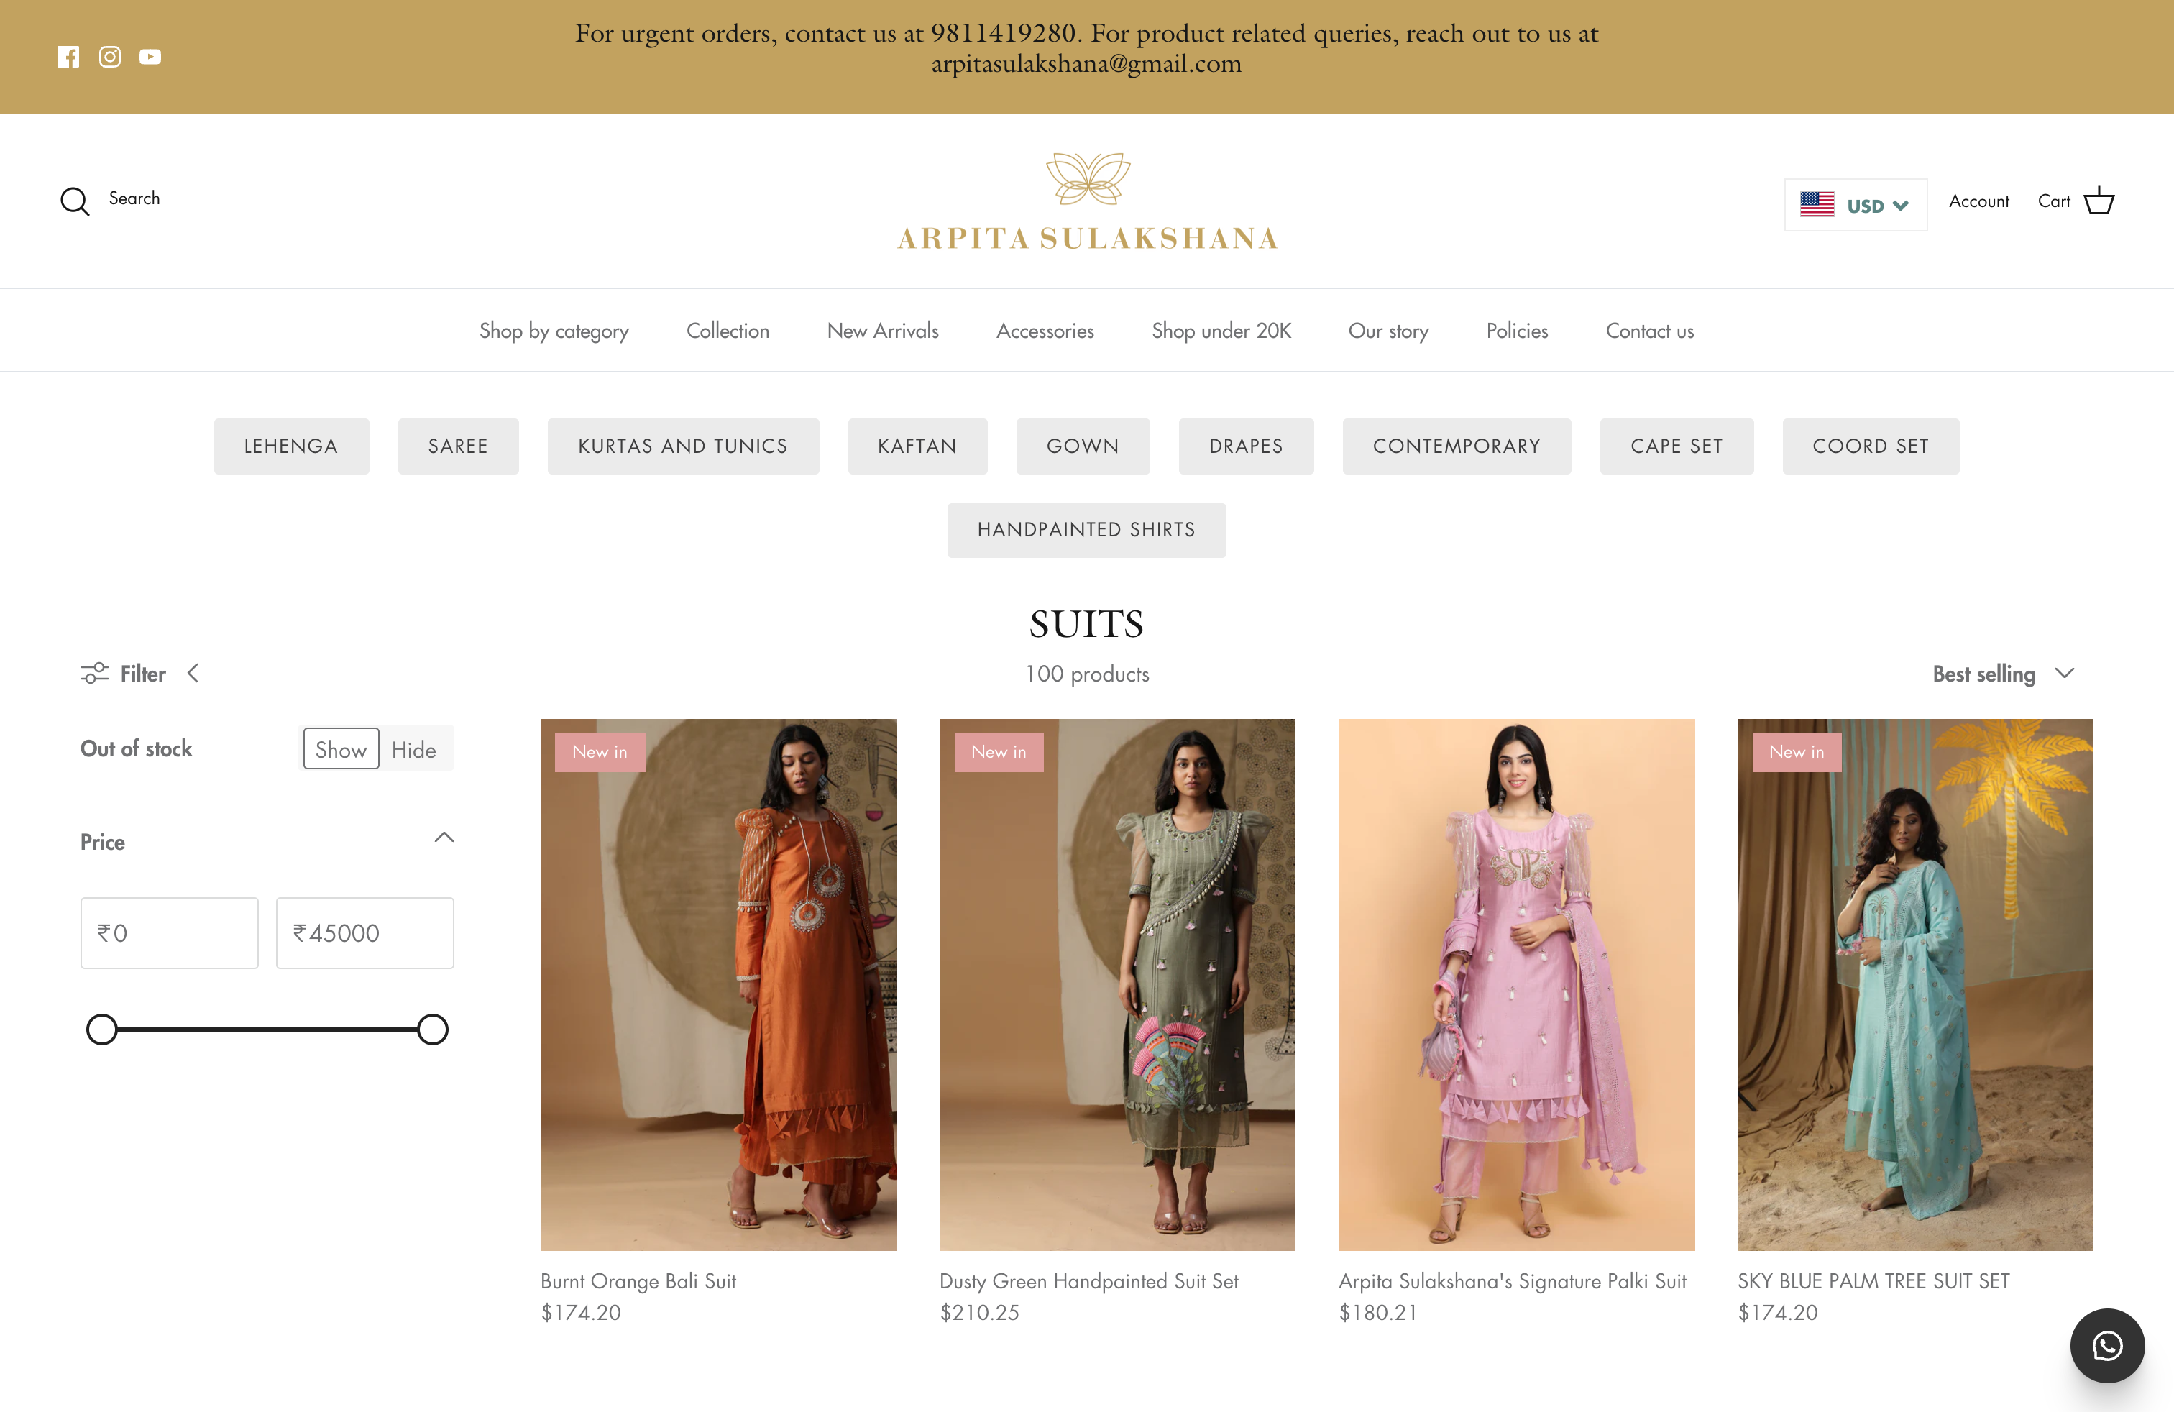Open the Burnt Orange Bali Suit link

pos(638,1280)
